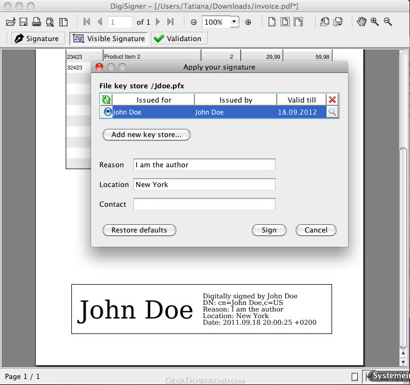Click the page number field
410x385 pixels.
[x=120, y=22]
